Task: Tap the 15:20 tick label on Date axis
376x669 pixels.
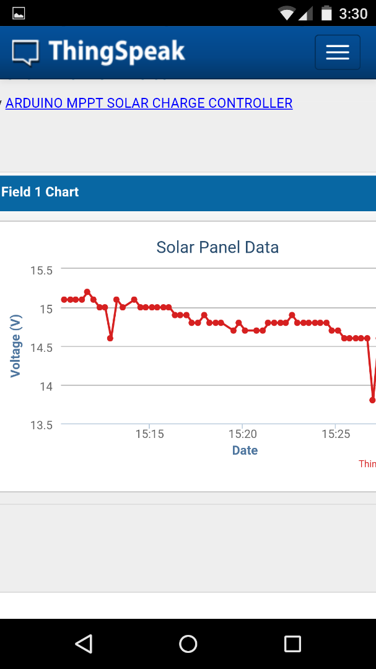Action: click(243, 434)
